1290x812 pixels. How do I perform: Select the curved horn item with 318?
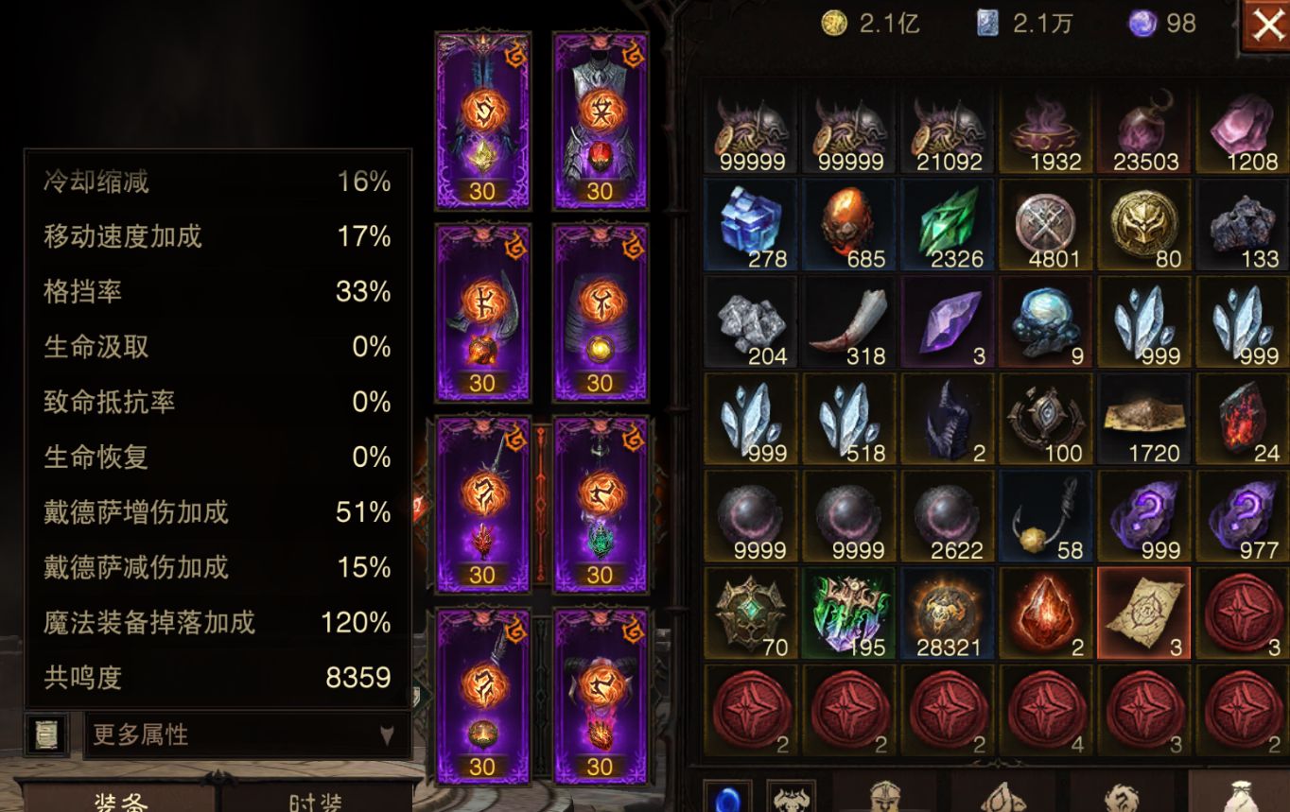849,322
